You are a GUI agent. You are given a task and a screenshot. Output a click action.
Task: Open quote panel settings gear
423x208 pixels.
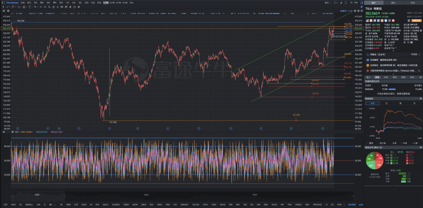tap(421, 77)
